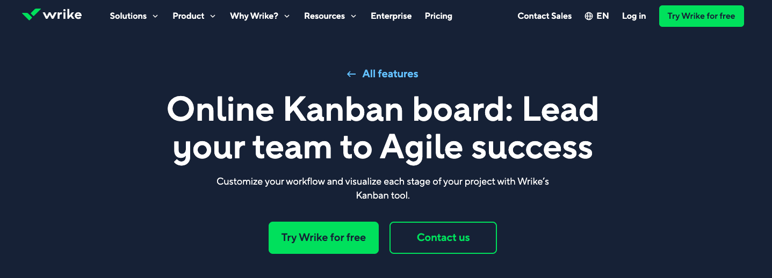
Task: Expand the Product dropdown chevron
Action: 213,16
